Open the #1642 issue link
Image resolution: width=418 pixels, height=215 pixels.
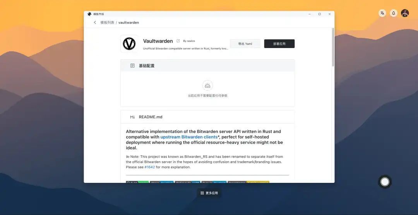tap(149, 167)
